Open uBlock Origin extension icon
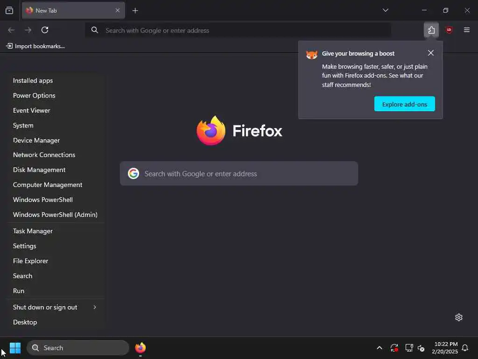This screenshot has width=478, height=359. pyautogui.click(x=449, y=30)
